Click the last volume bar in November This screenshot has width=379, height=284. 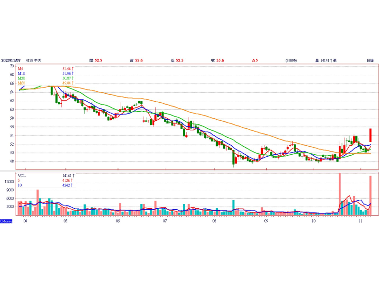tap(370, 195)
